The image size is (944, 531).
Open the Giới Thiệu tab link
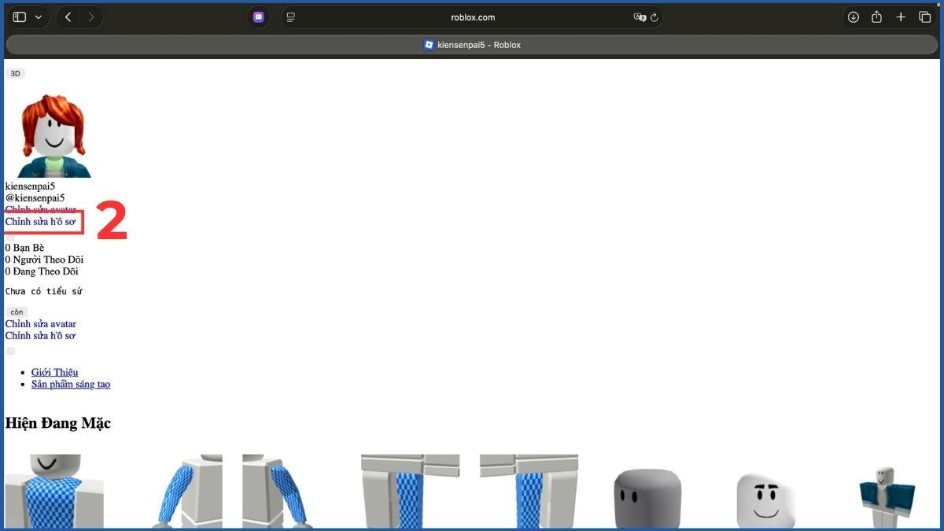pyautogui.click(x=54, y=372)
